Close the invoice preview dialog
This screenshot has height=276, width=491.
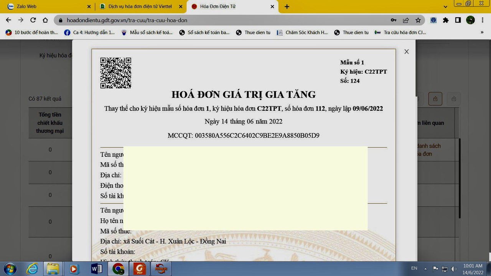coord(407,51)
